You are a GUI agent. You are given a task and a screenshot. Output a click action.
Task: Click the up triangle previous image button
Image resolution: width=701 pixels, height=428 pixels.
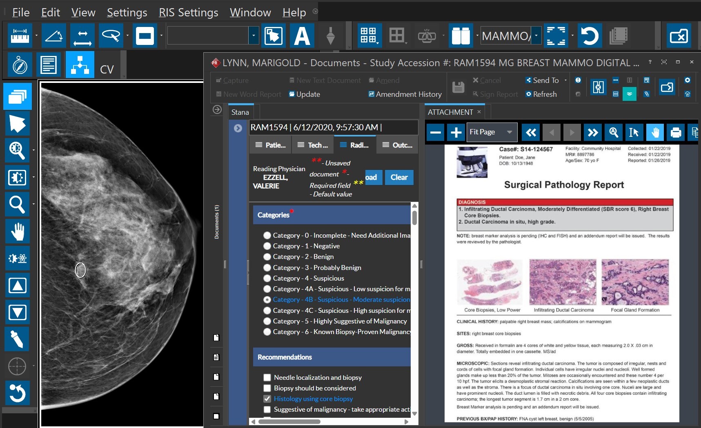point(17,285)
